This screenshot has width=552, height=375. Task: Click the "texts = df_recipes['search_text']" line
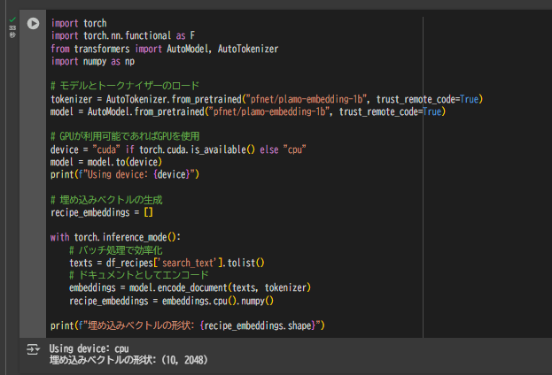click(167, 263)
